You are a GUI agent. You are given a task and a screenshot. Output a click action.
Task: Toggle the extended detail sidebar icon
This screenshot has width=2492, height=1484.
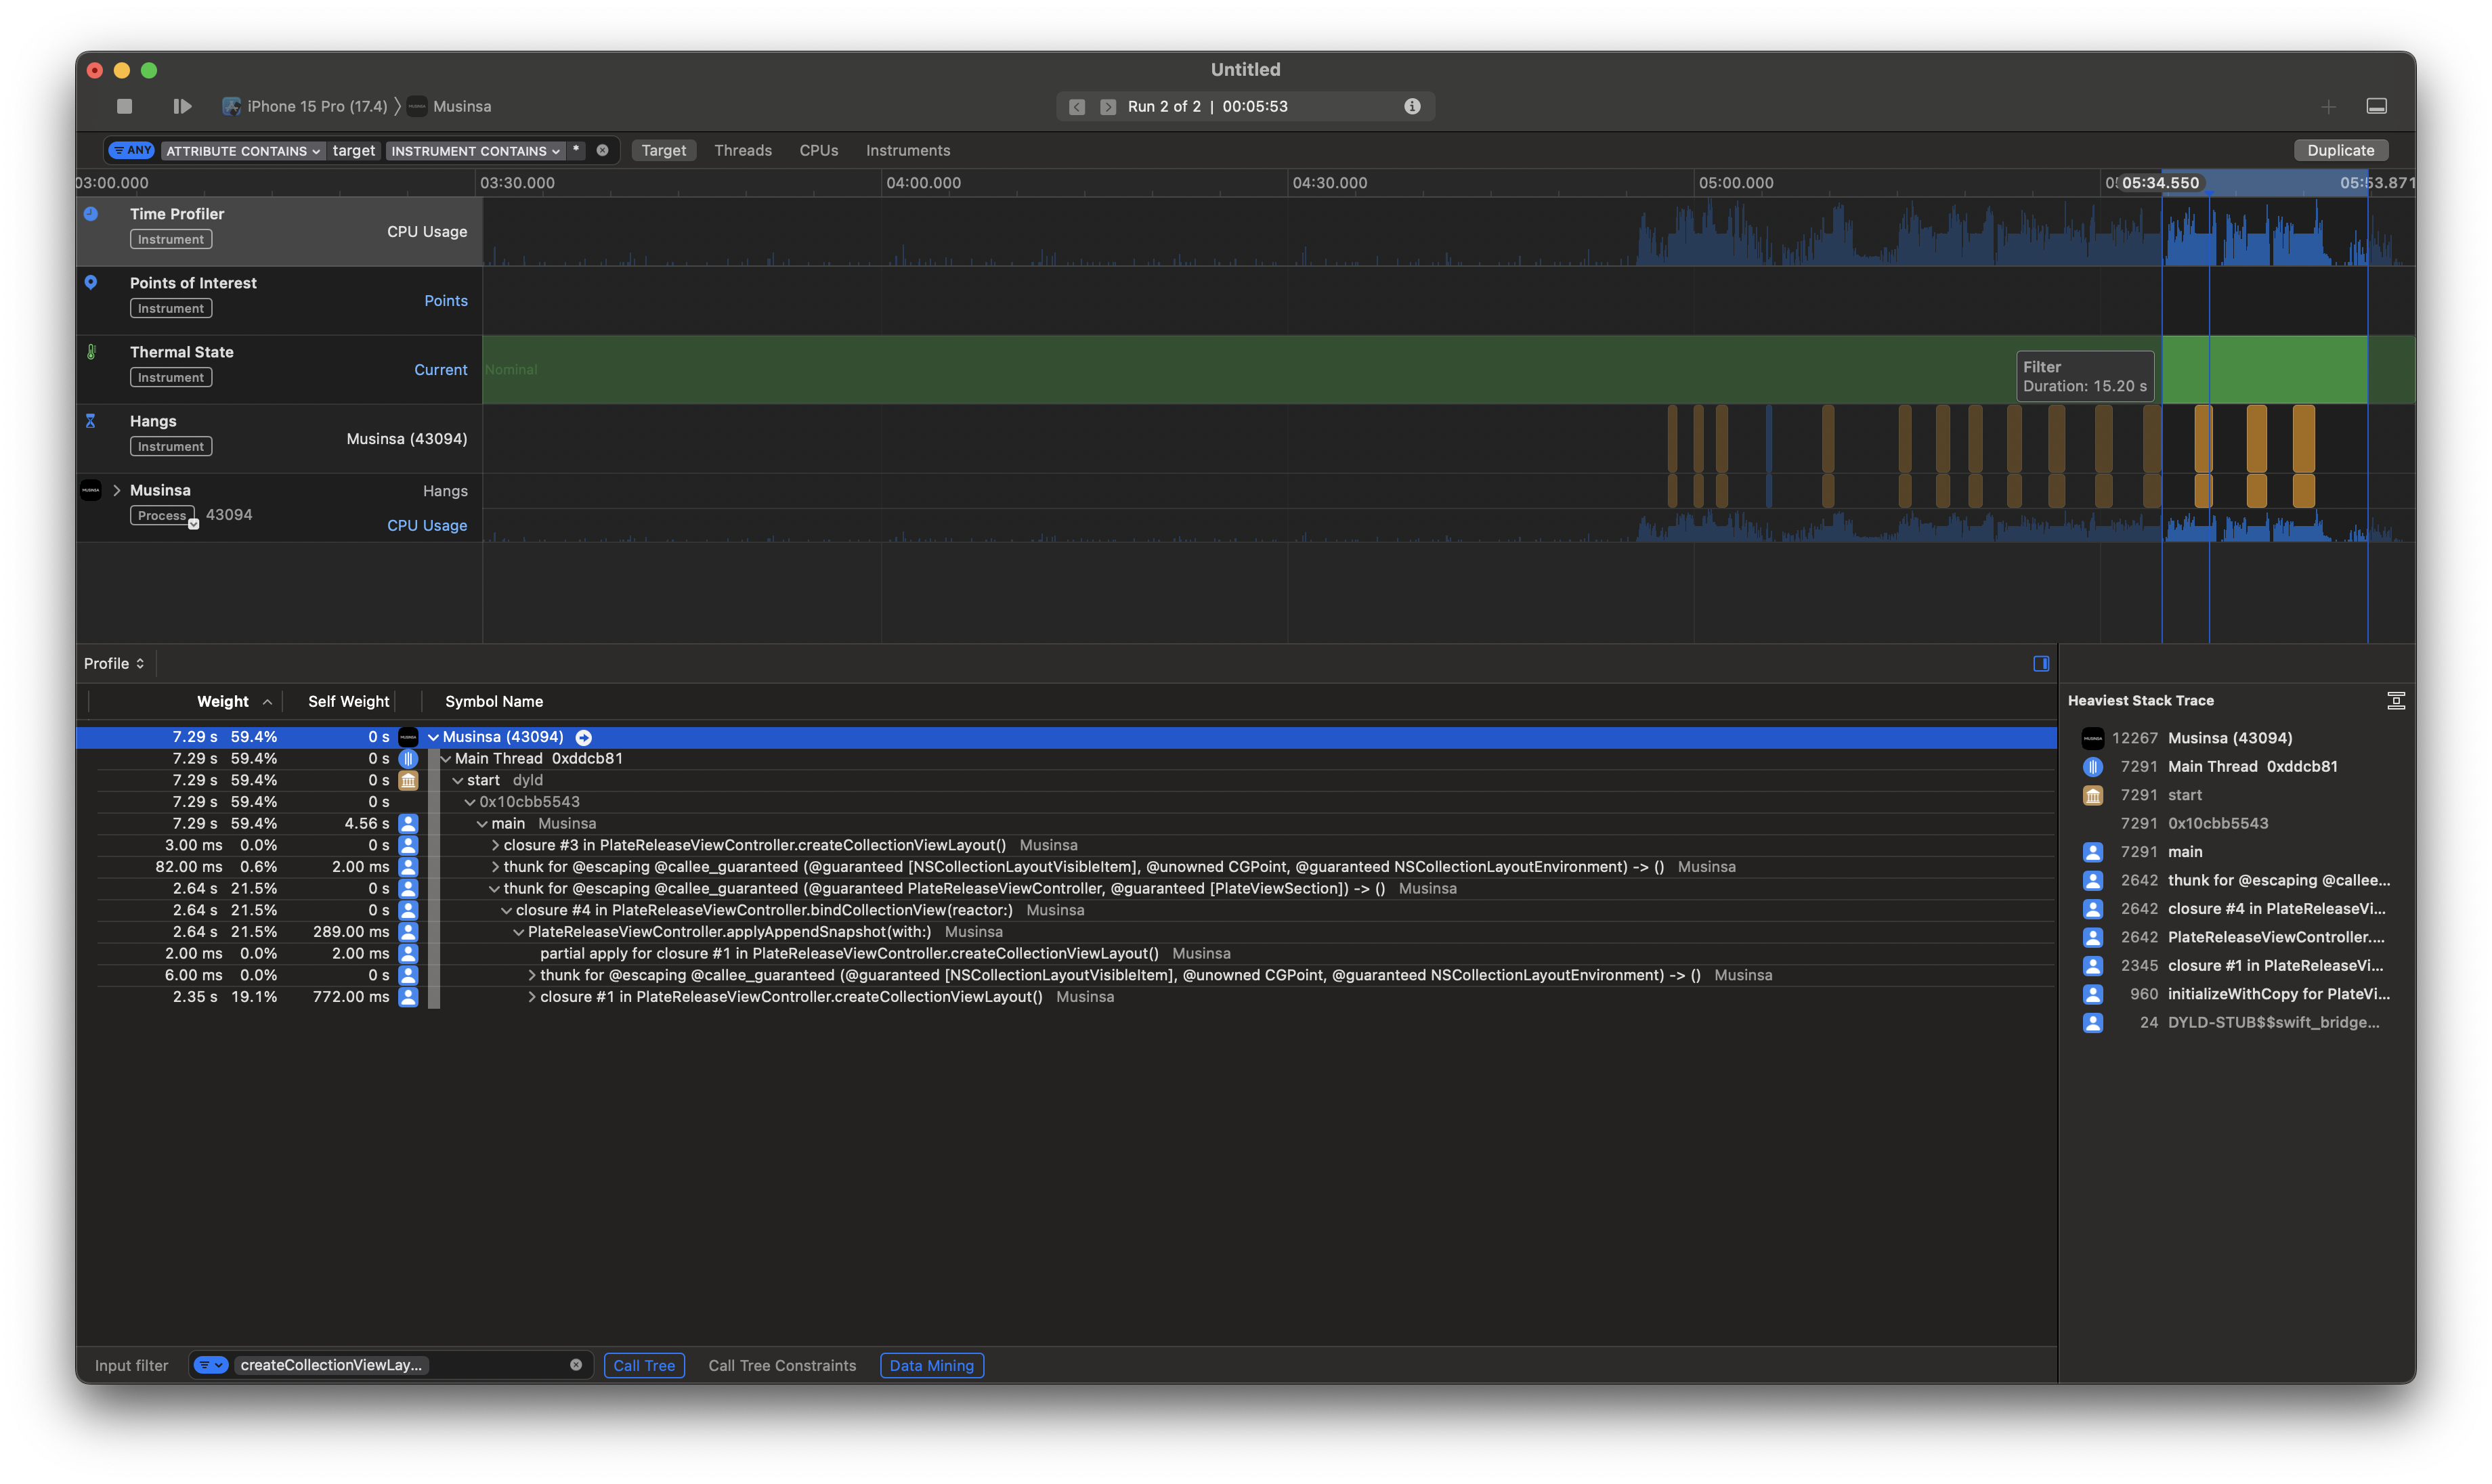(2041, 664)
